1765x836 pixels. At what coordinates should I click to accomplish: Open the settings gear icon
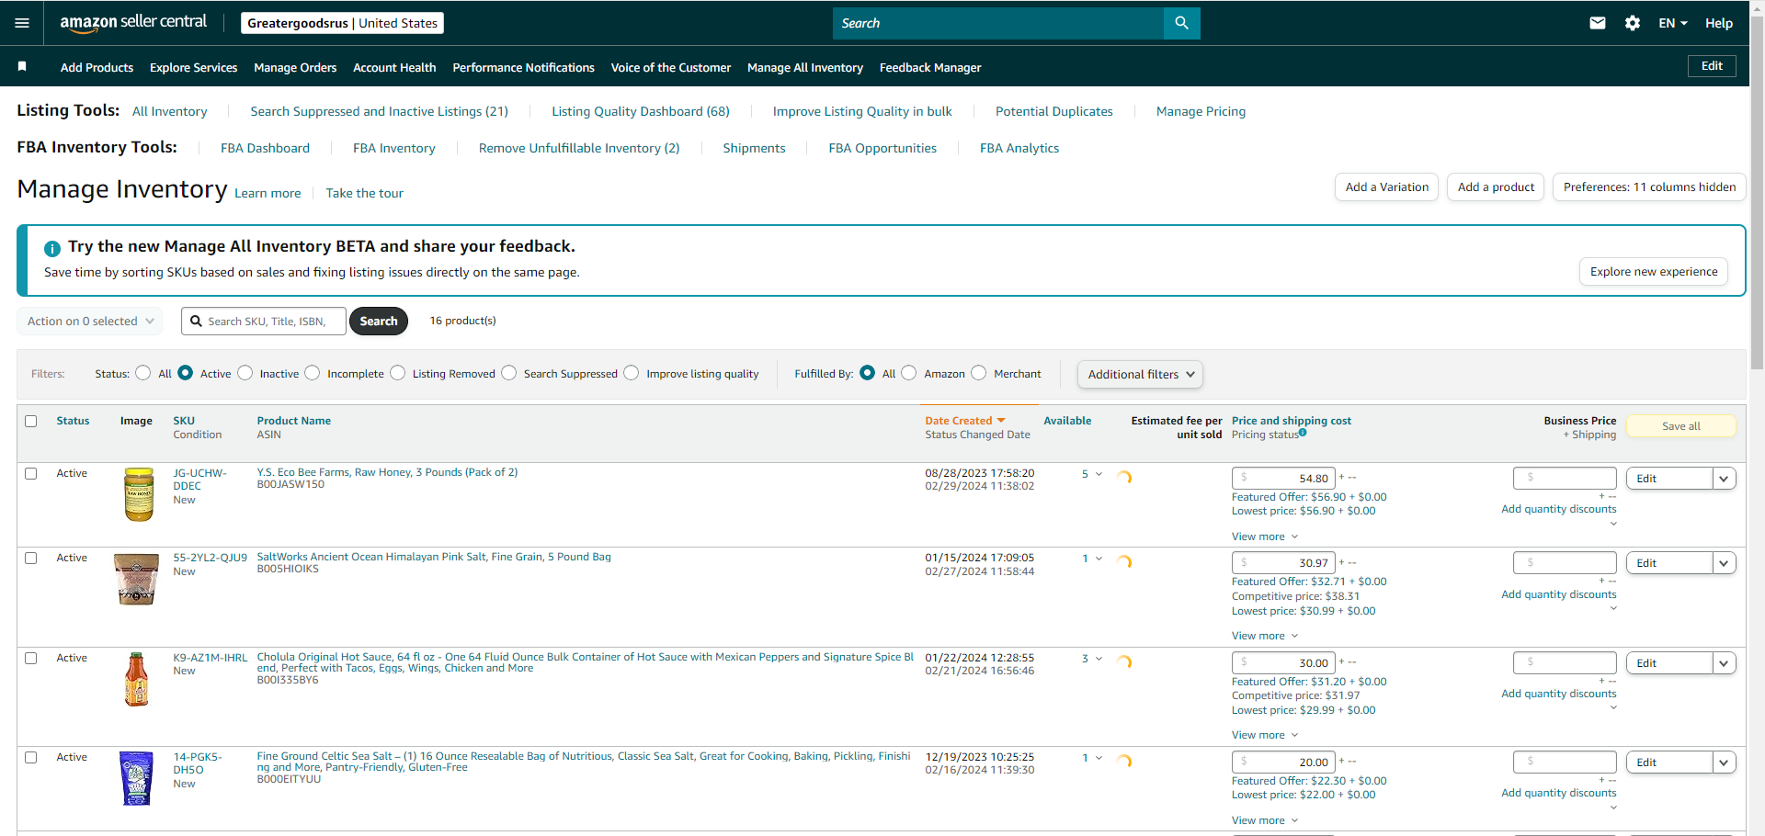1633,23
